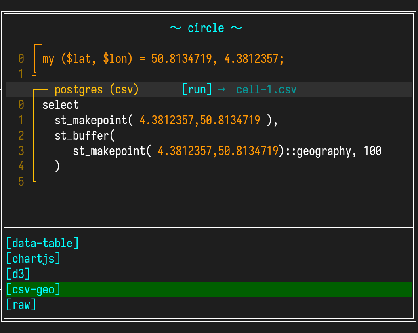Click the 50.8134719 value in the first cell
Screen dimensions: 418x333
point(181,59)
